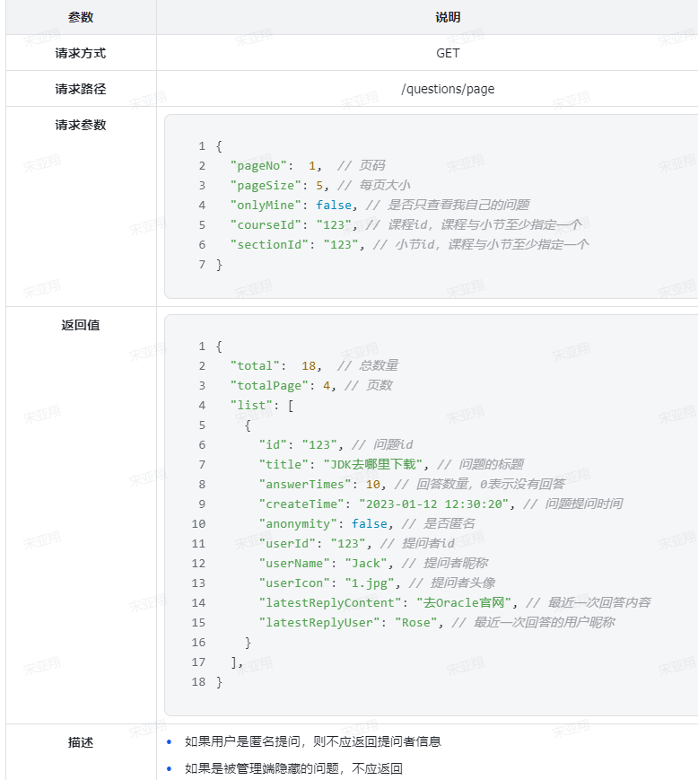Click the 参数 column header
The width and height of the screenshot is (698, 780).
click(x=81, y=17)
